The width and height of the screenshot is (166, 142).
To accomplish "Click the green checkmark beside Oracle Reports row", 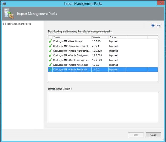I will point(50,69).
